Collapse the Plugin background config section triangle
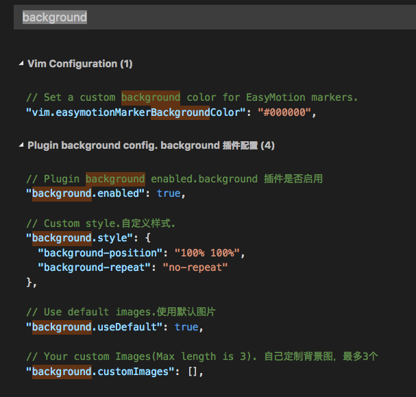 point(21,145)
